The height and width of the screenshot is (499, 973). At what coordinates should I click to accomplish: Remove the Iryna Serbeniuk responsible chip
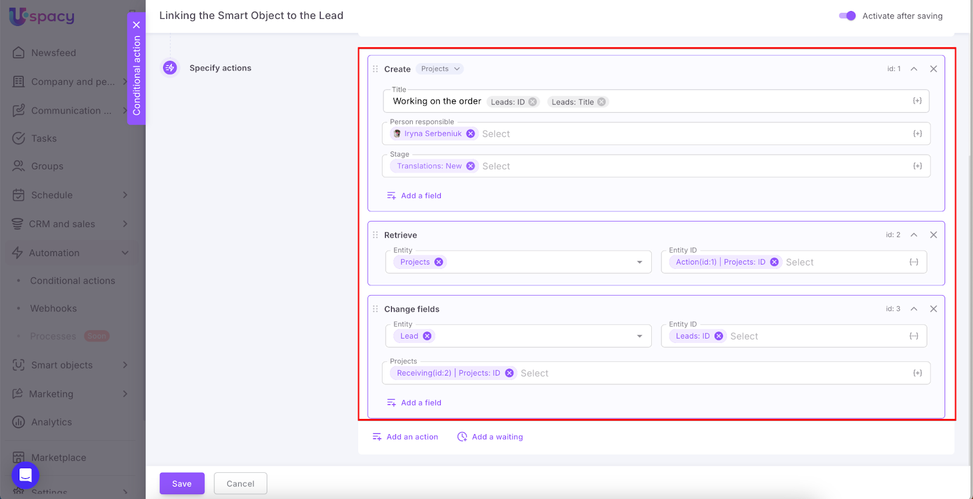(x=471, y=134)
